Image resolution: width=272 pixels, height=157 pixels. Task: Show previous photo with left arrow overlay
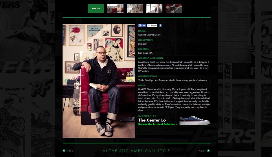click(67, 81)
